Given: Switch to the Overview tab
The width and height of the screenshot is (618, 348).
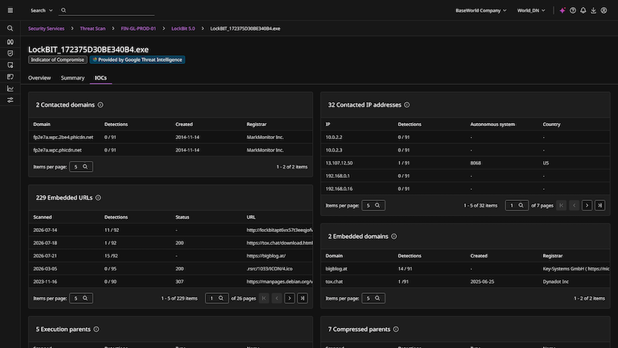Looking at the screenshot, I should point(39,78).
